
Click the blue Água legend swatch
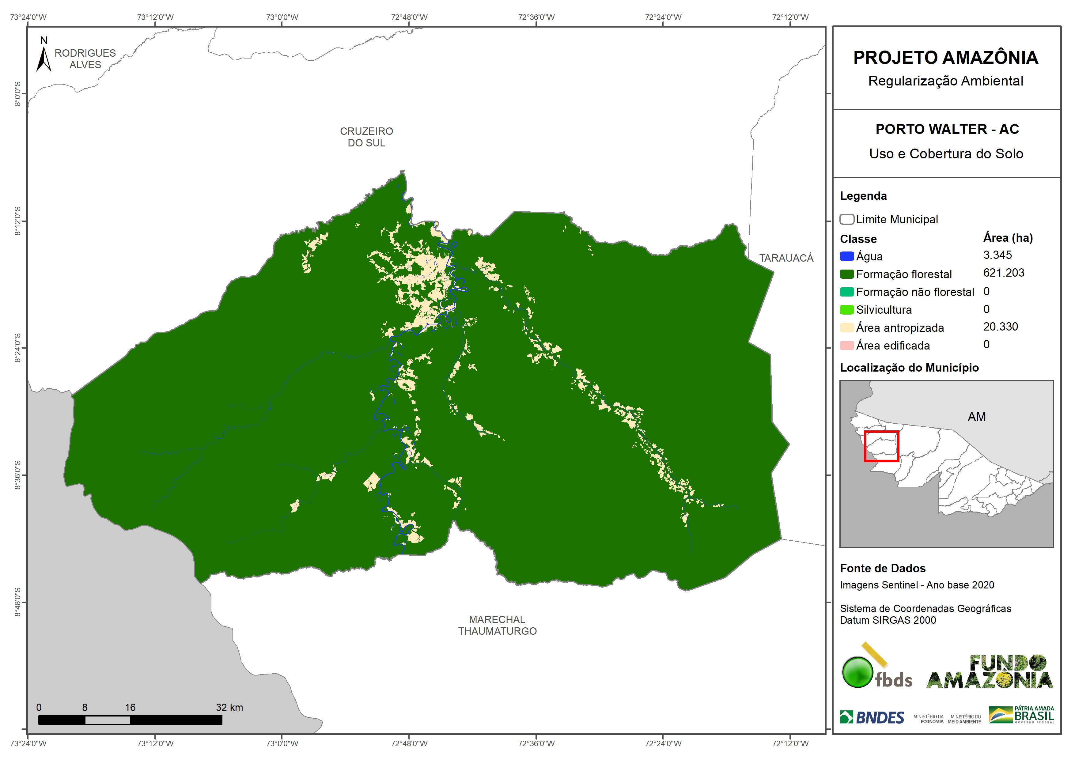click(846, 257)
